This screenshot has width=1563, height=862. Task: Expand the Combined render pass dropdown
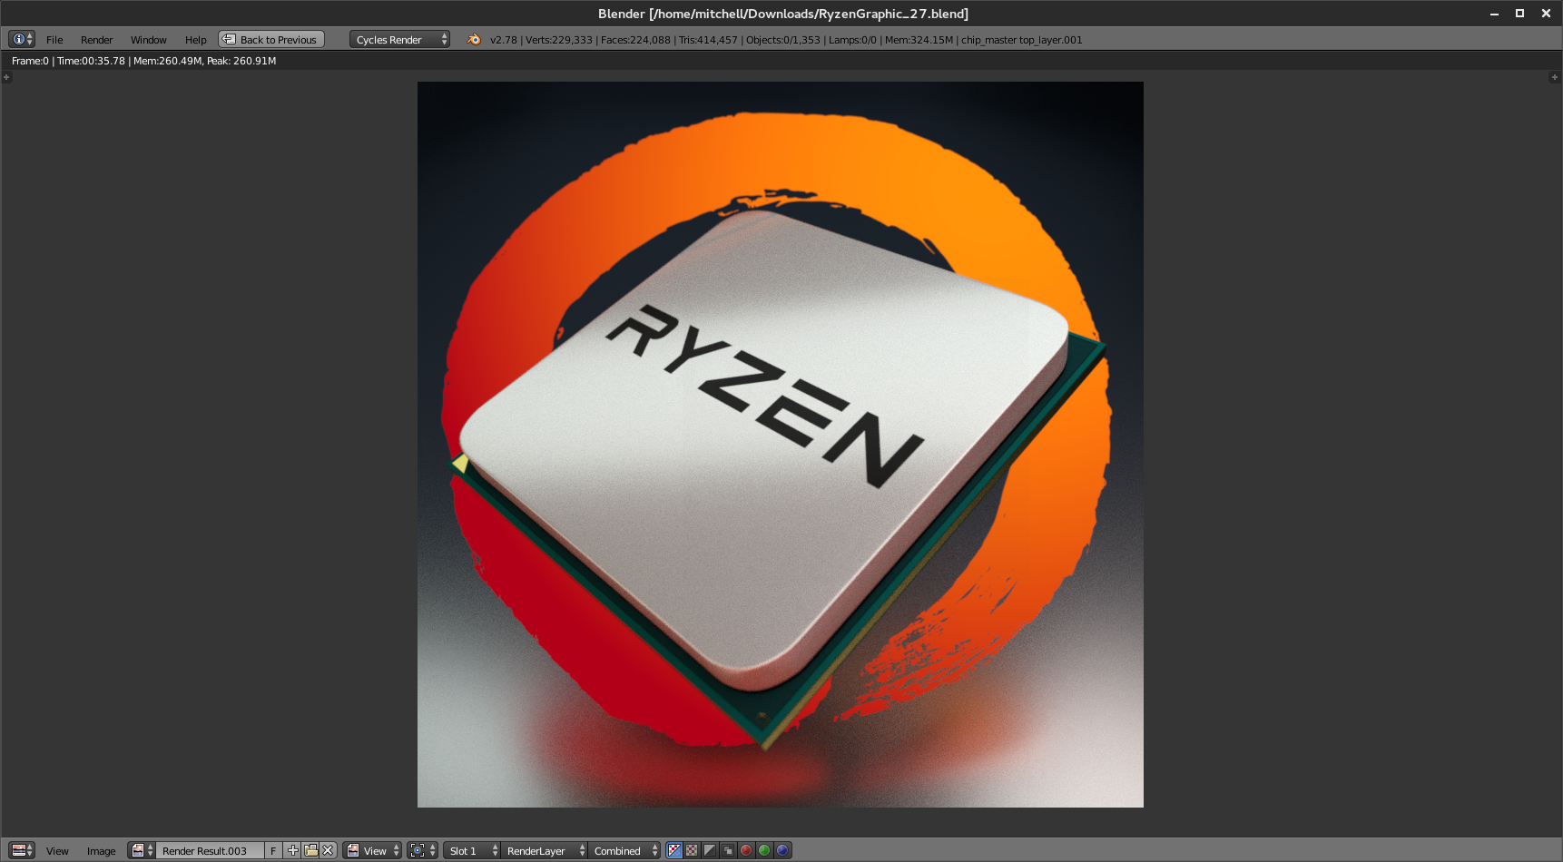point(625,850)
